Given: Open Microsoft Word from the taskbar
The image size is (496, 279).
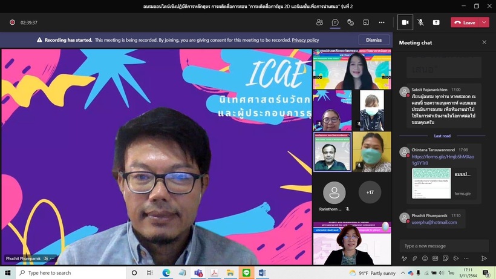Looking at the screenshot, I should [263, 273].
